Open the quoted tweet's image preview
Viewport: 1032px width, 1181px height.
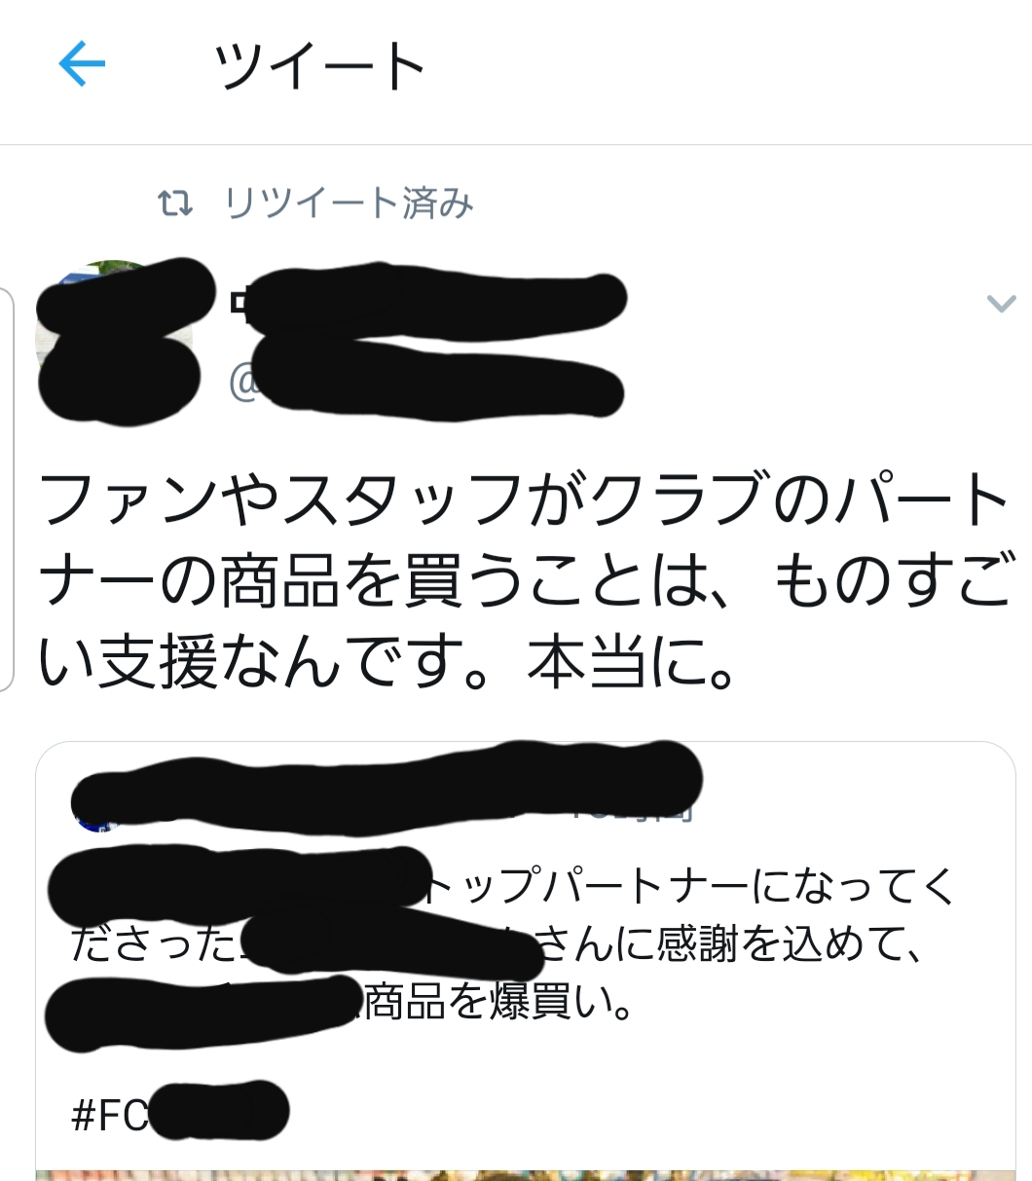point(526,1174)
